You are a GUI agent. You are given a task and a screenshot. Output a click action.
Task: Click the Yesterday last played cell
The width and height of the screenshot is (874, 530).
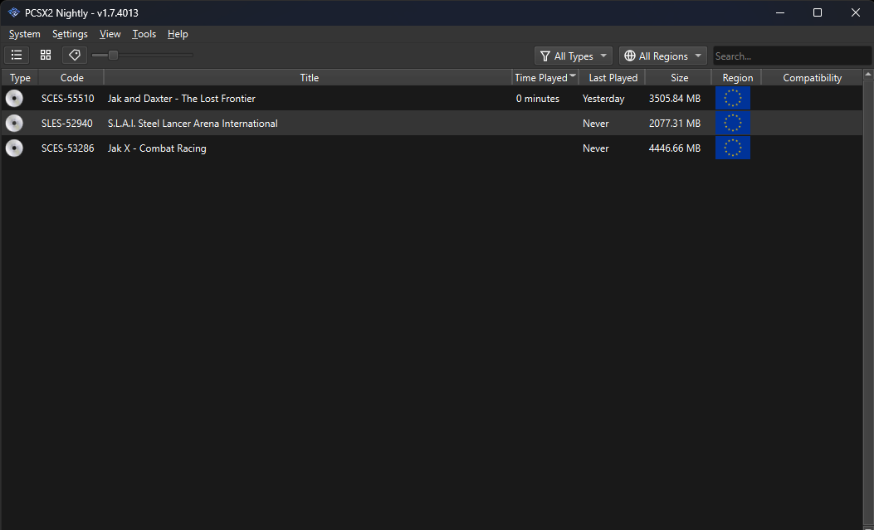point(603,99)
